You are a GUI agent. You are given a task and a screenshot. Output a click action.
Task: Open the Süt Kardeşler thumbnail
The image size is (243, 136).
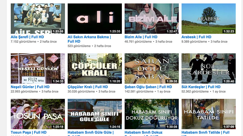pyautogui.click(x=208, y=69)
